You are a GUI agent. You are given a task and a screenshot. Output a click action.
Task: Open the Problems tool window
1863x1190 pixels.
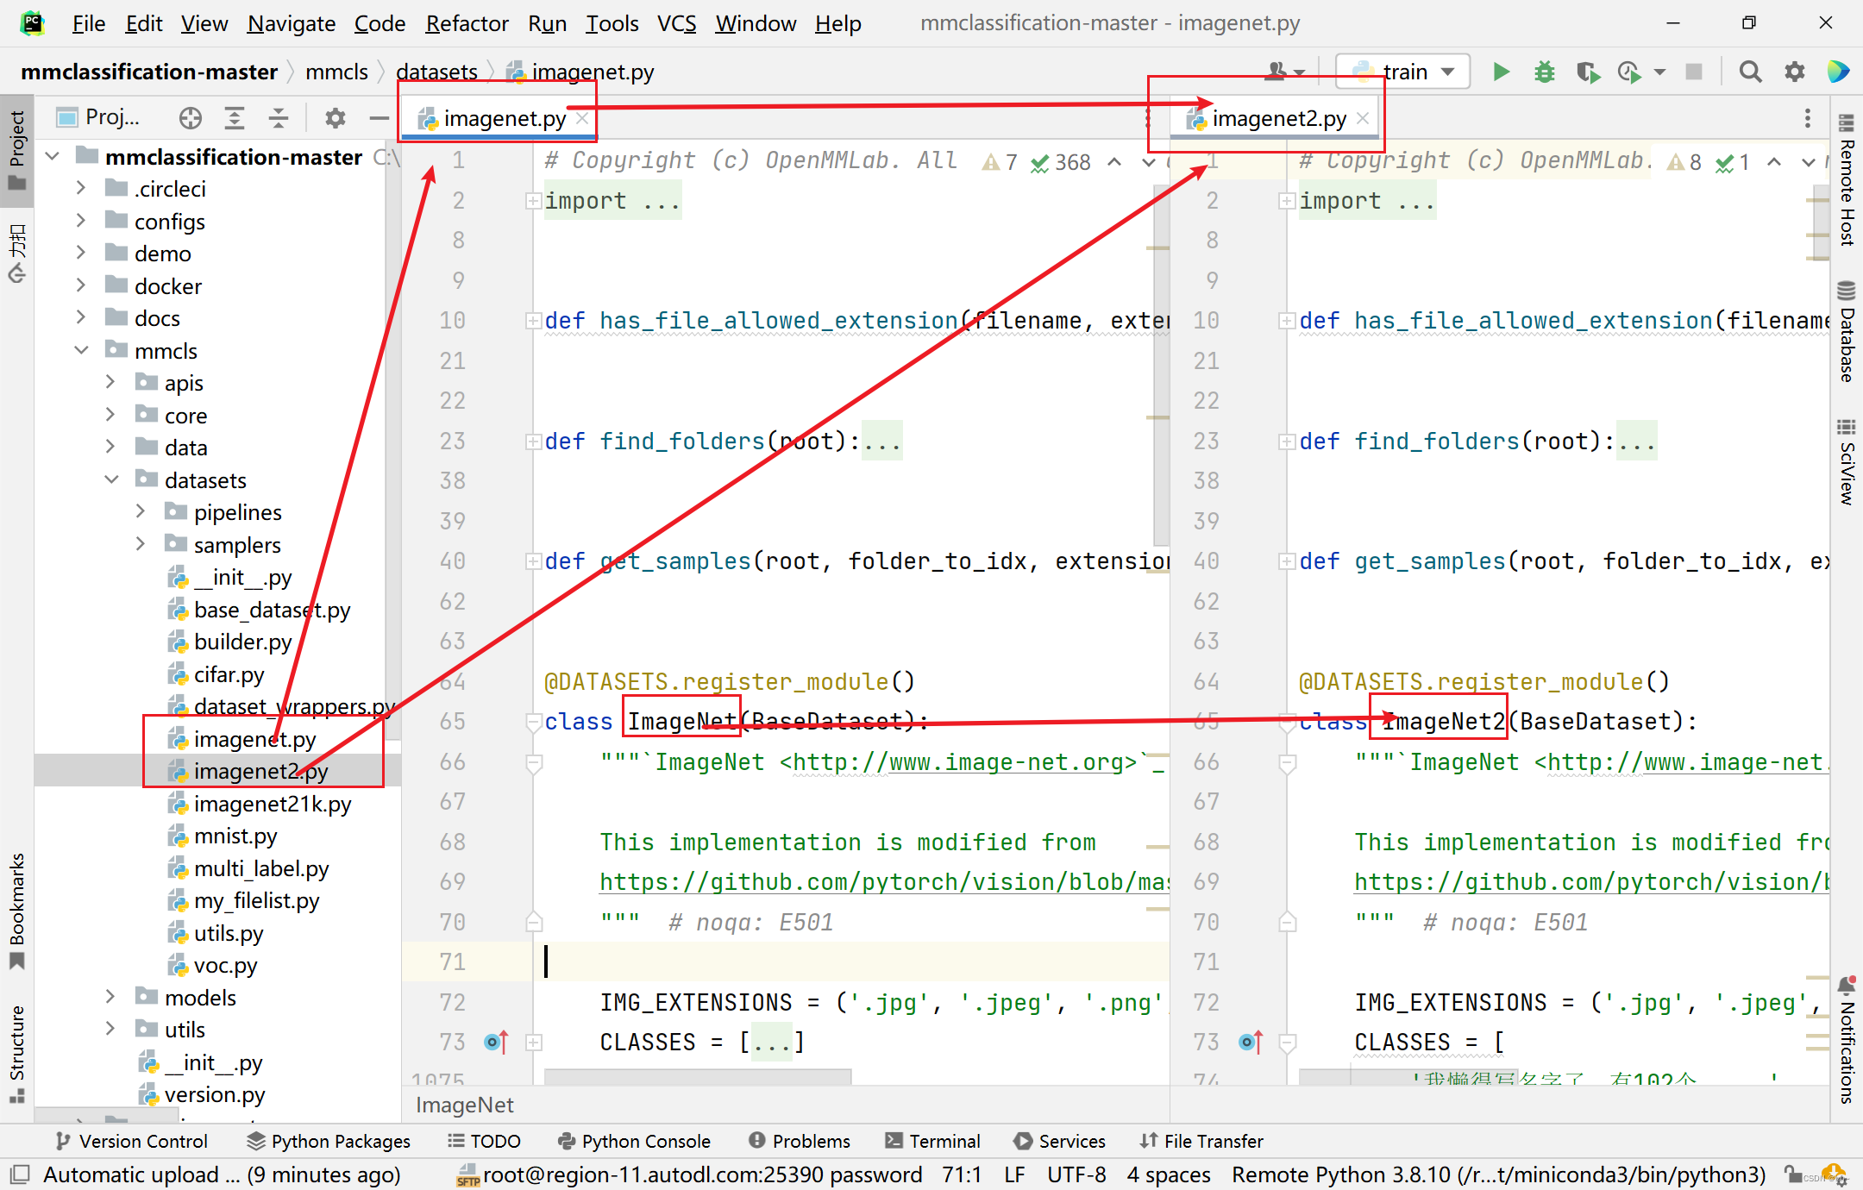coord(799,1141)
